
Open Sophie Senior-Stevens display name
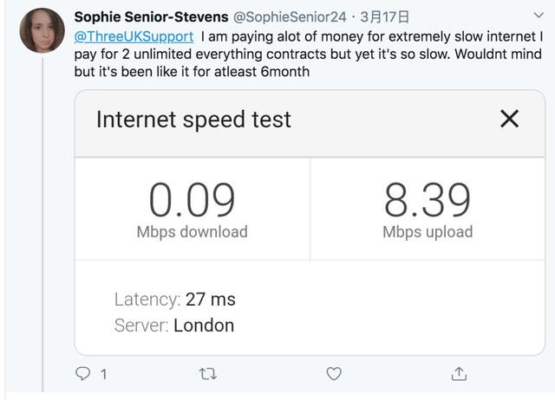(x=151, y=17)
